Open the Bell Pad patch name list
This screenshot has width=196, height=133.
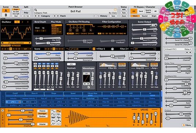tap(75, 11)
